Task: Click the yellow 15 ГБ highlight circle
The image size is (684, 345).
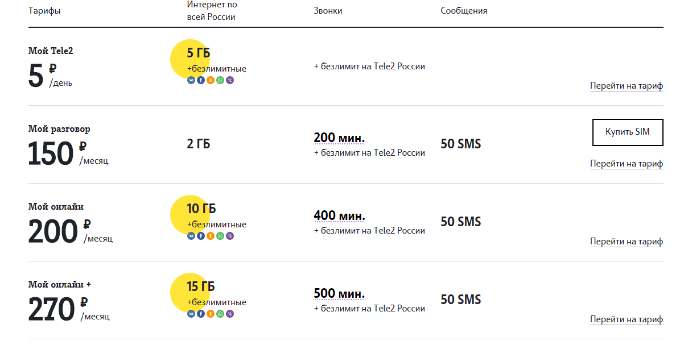Action: pyautogui.click(x=191, y=292)
